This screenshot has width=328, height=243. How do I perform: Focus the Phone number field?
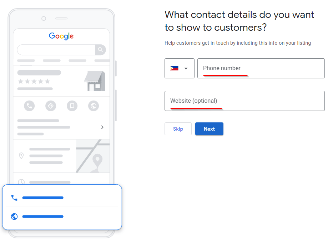point(261,68)
